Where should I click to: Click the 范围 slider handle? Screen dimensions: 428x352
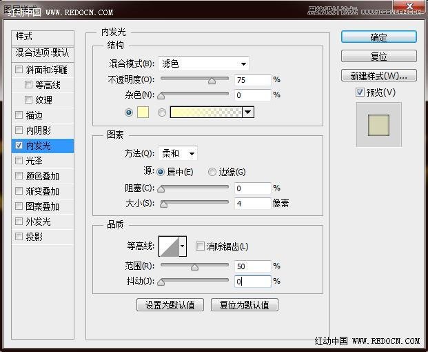[x=194, y=266]
